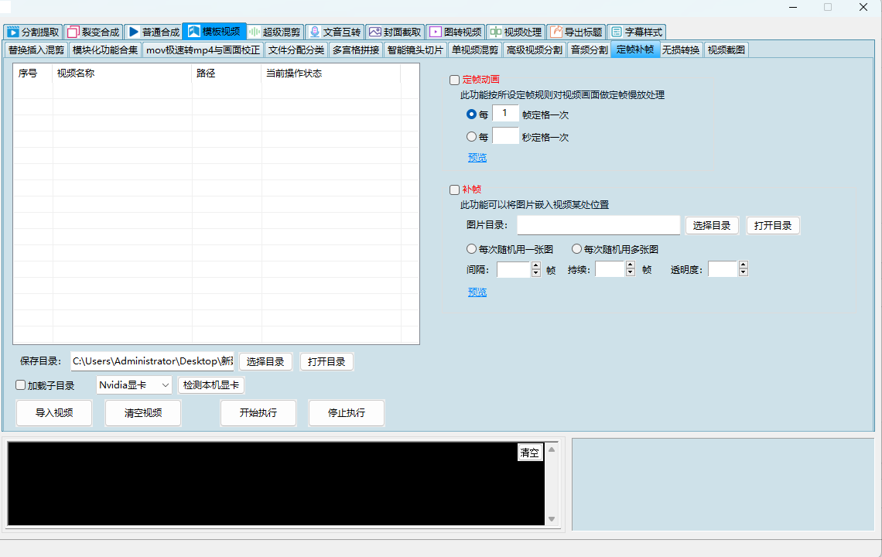Click the 裂变合成 tab icon
This screenshot has width=882, height=557.
coord(73,32)
